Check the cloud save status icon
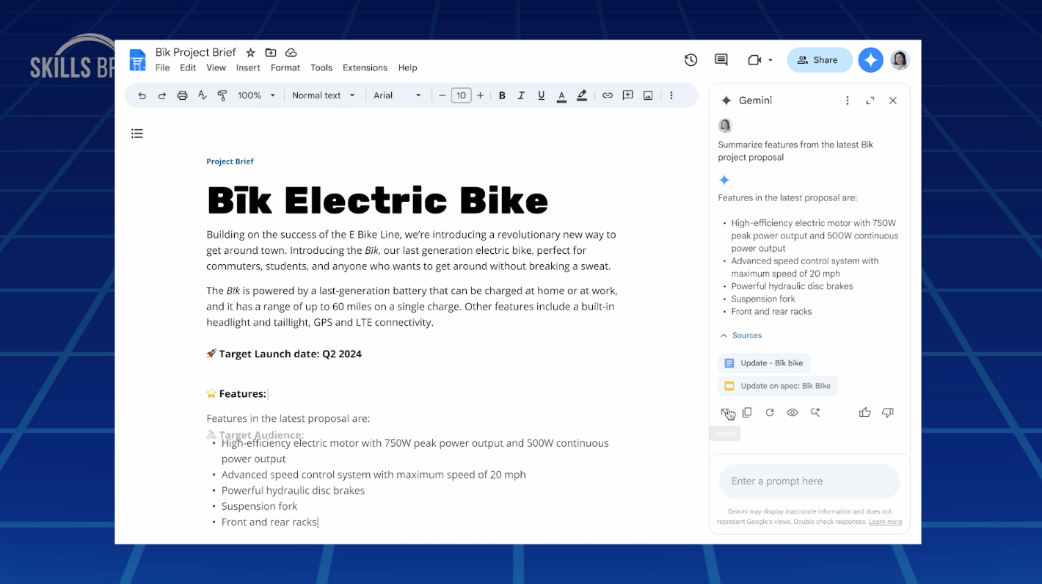This screenshot has width=1042, height=584. (291, 53)
